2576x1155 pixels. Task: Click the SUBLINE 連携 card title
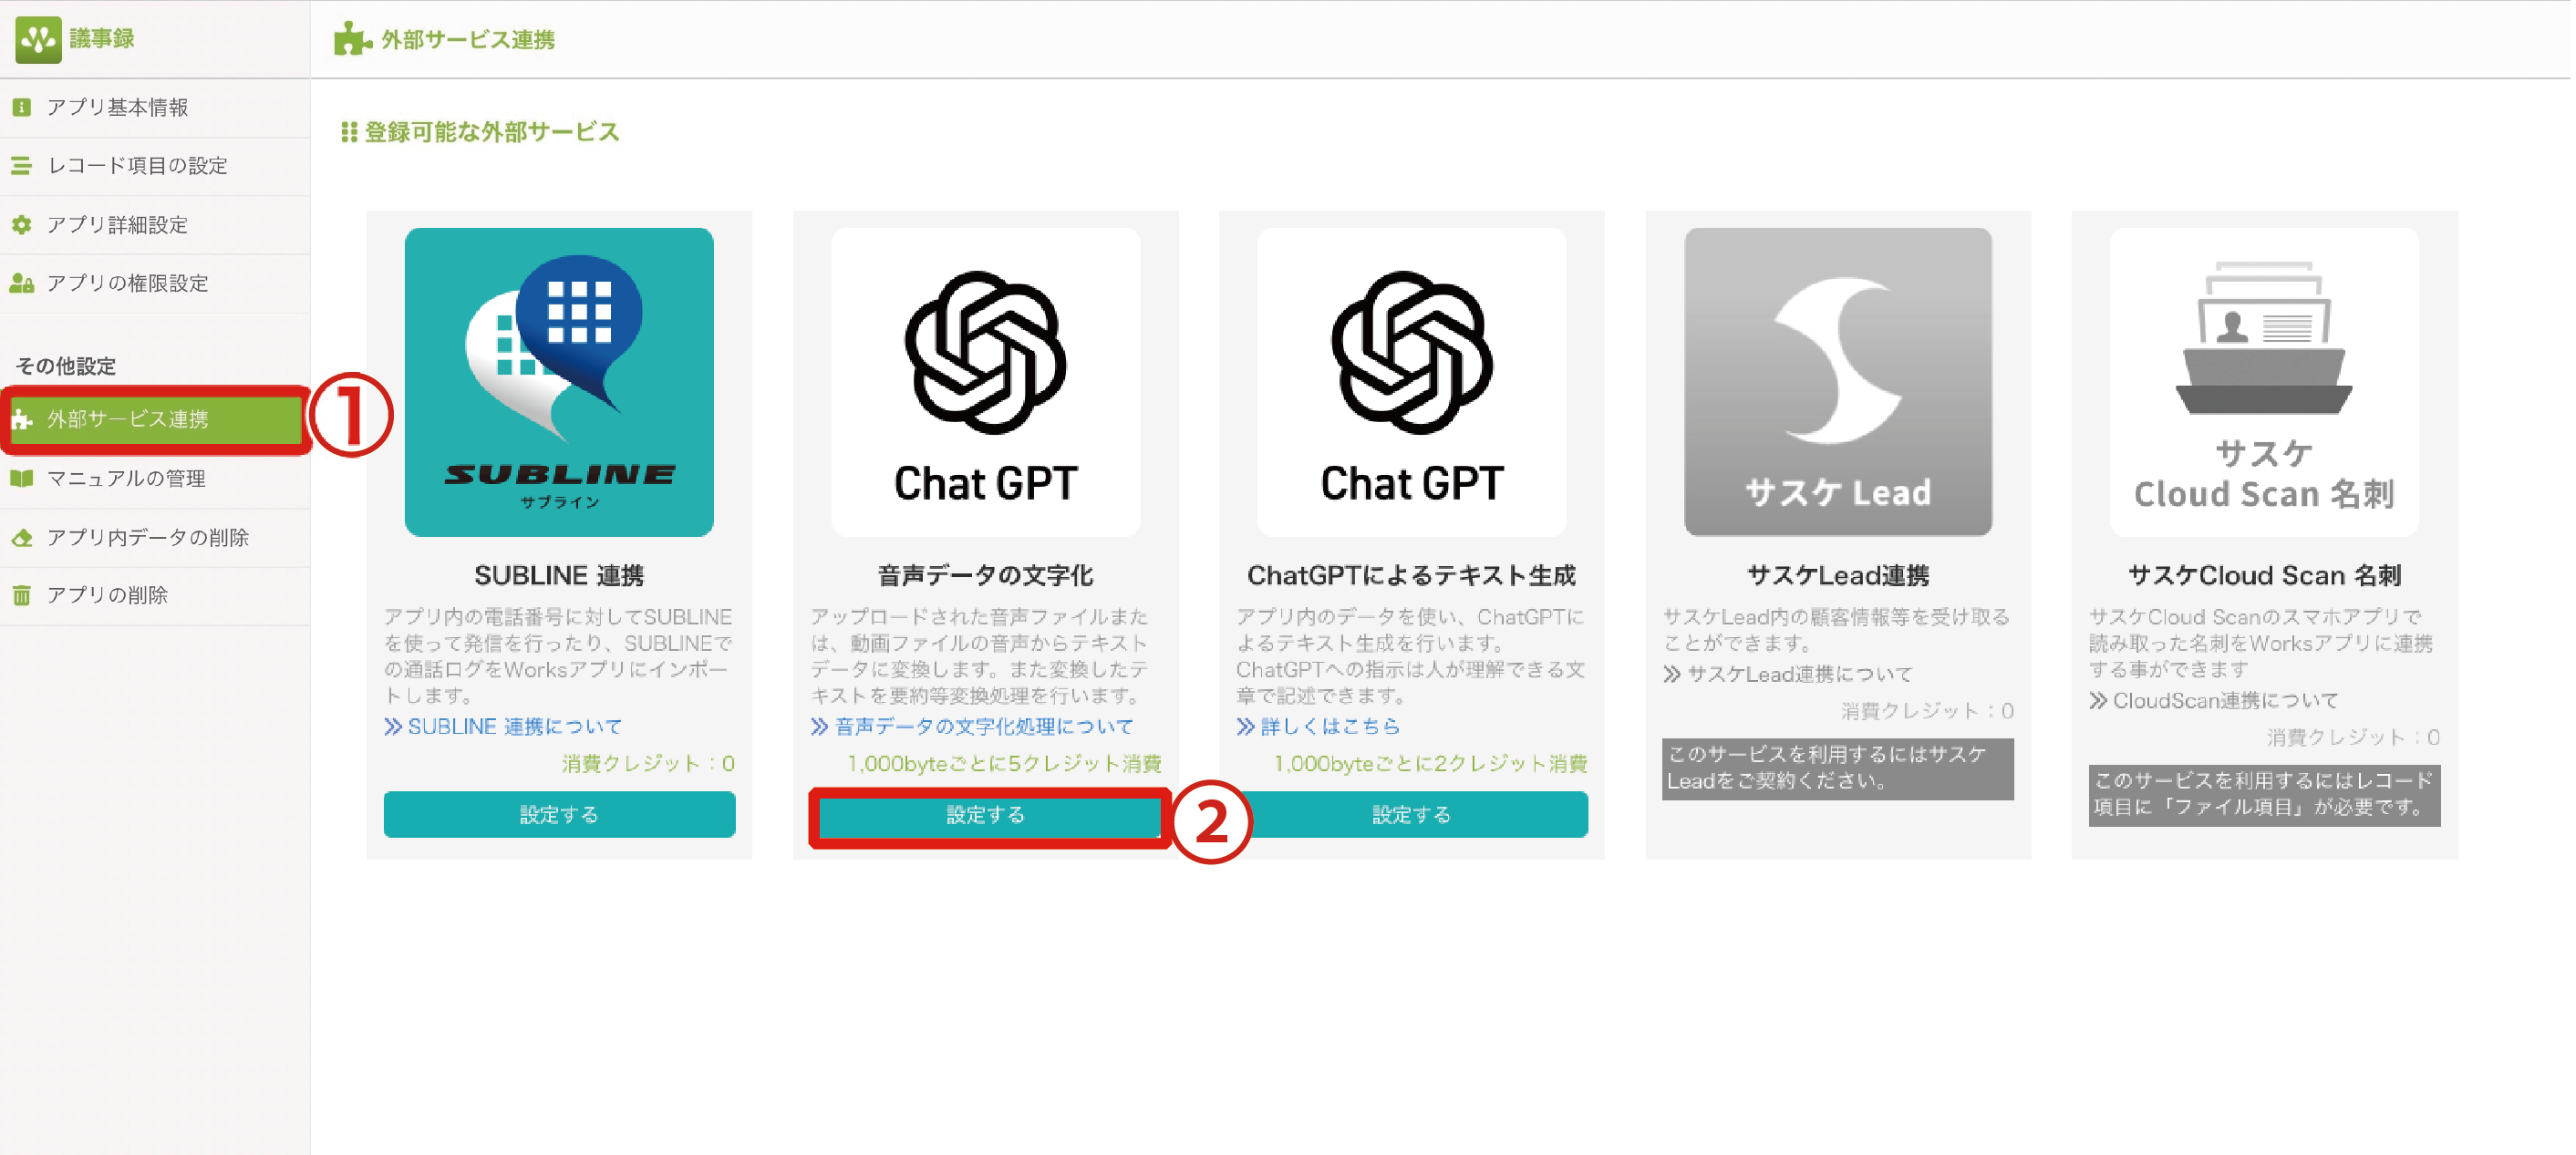[559, 576]
